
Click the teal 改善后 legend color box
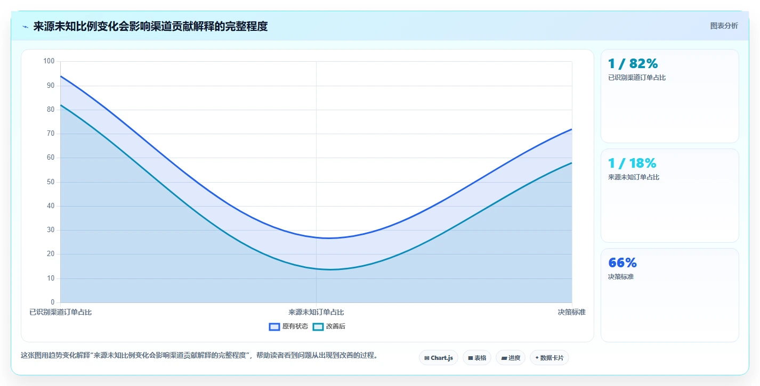pos(318,326)
